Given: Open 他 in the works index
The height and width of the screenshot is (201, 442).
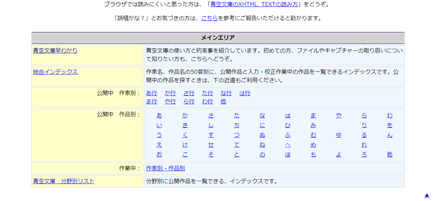Looking at the screenshot, I should click(390, 154).
